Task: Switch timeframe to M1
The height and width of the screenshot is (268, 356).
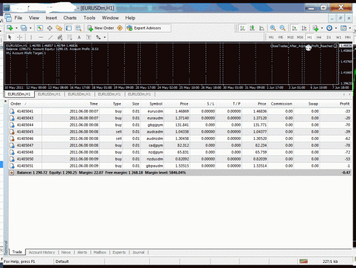Action: tap(271, 37)
